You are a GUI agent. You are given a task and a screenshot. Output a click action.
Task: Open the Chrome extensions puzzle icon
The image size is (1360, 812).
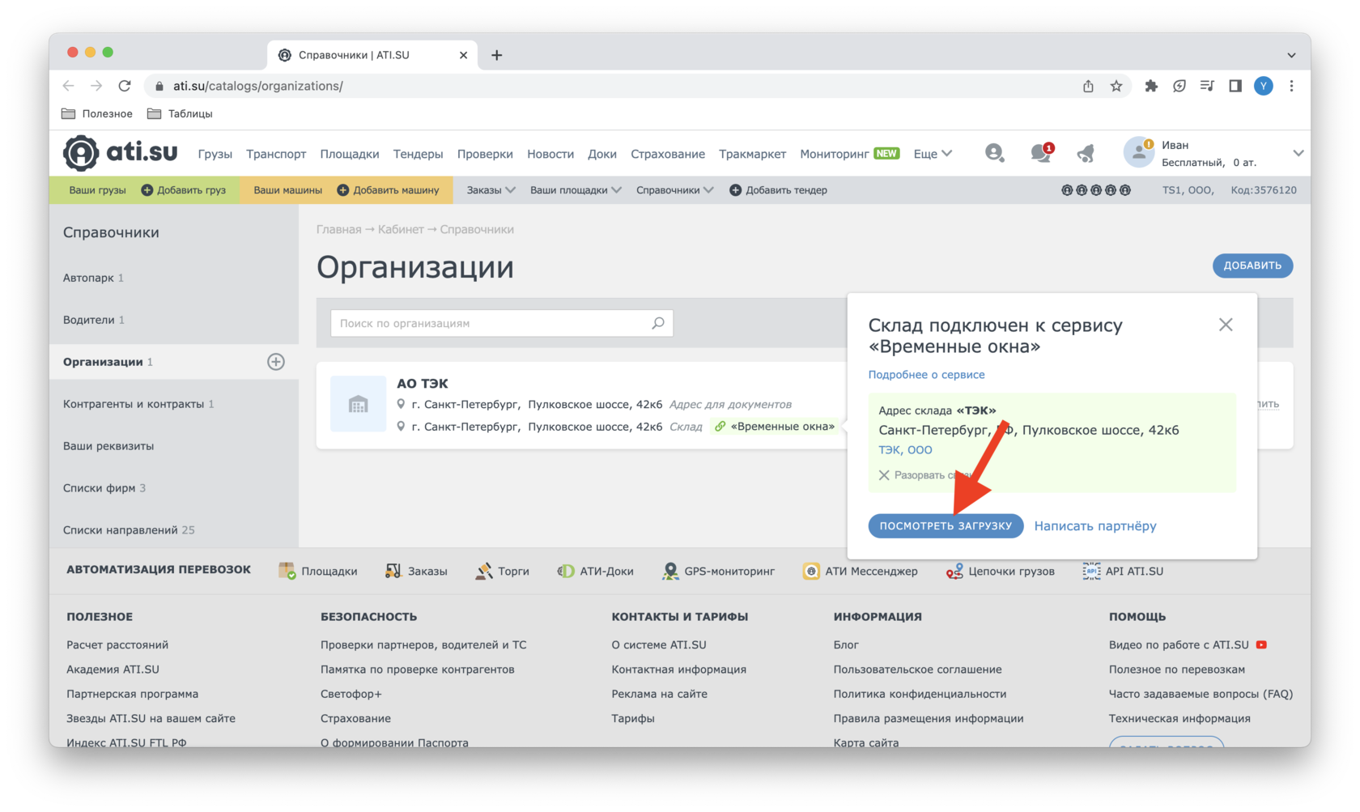pos(1151,86)
